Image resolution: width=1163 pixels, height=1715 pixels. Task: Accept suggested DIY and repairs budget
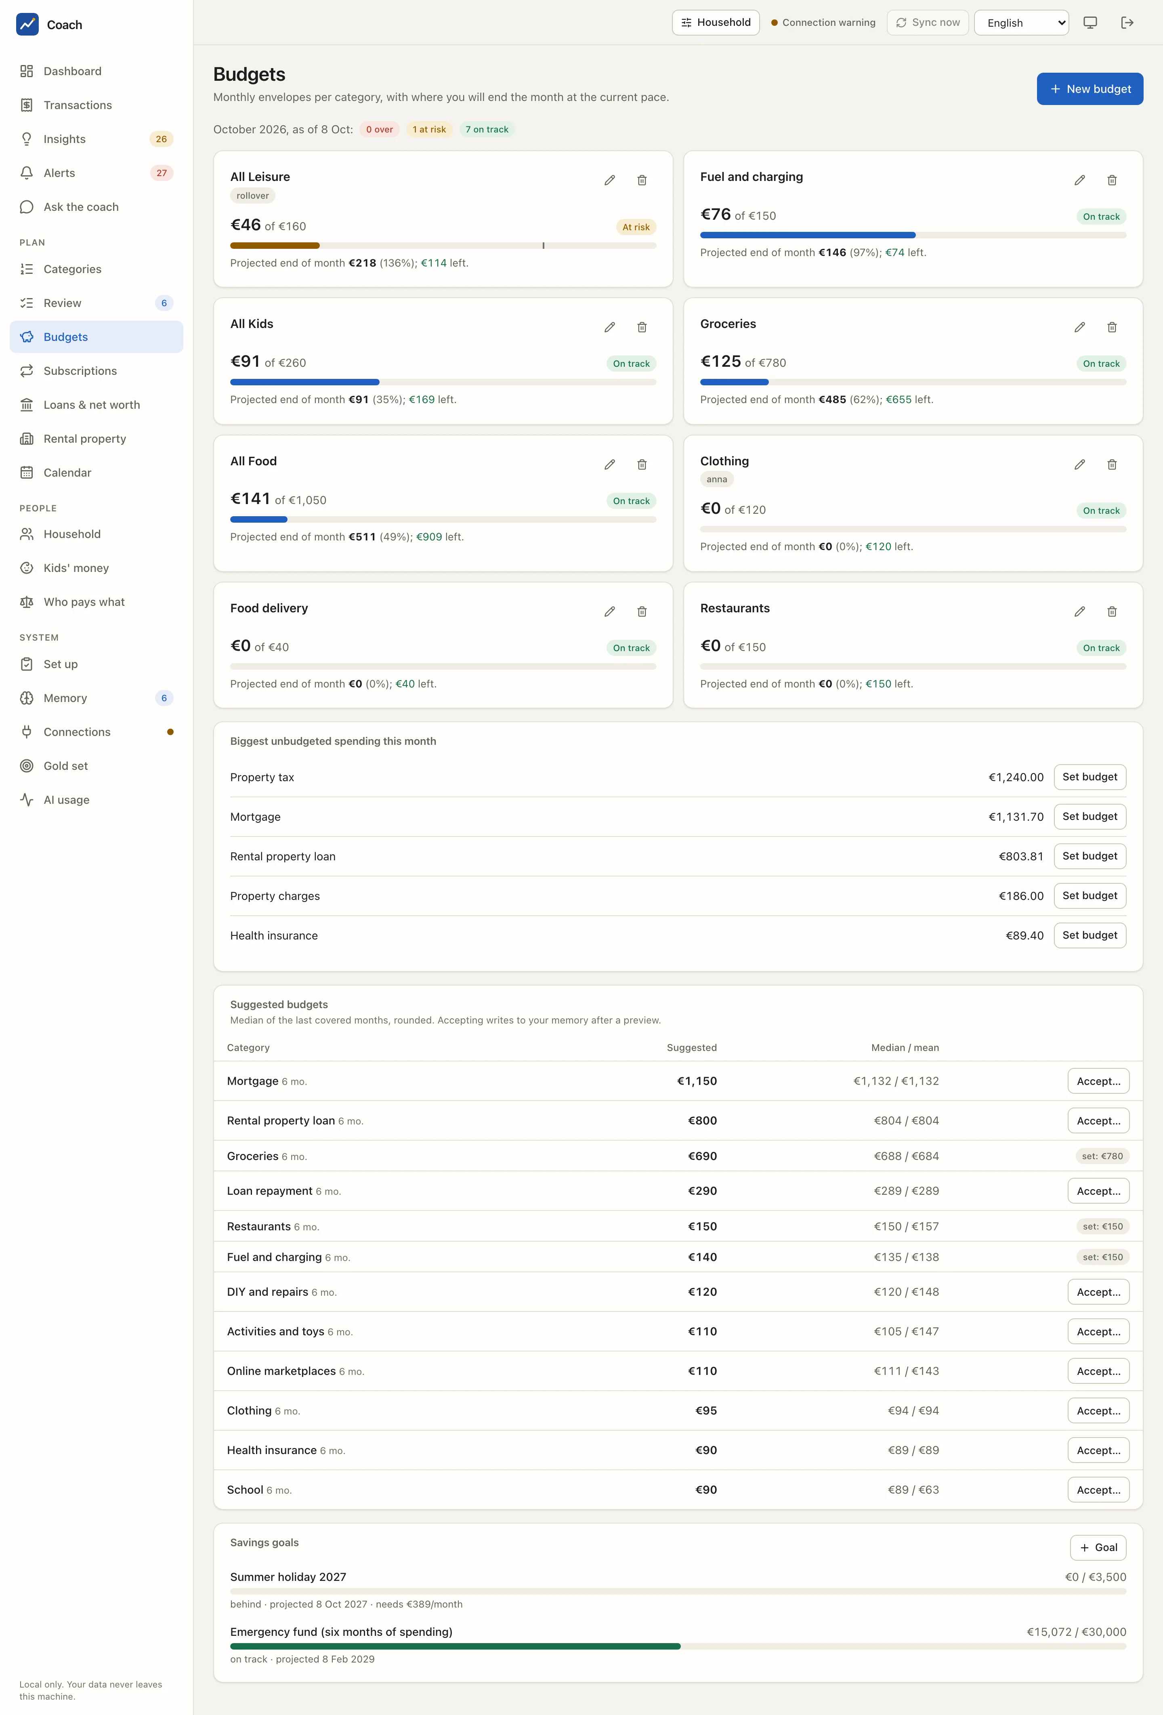1098,1291
